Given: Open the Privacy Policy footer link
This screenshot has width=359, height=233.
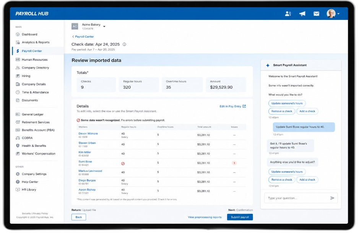Looking at the screenshot, I should 40,213.
